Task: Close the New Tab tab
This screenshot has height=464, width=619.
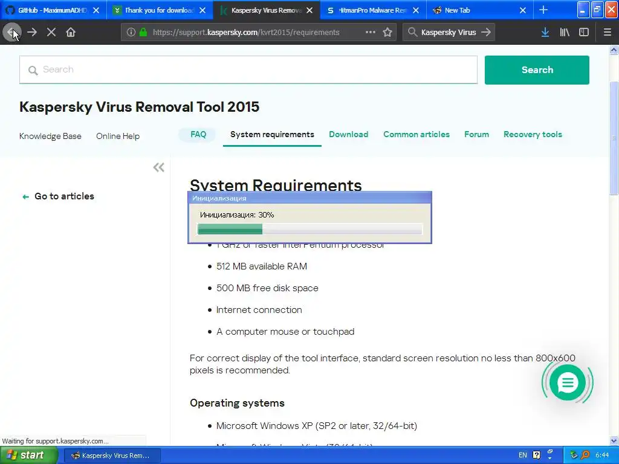Action: coord(523,10)
